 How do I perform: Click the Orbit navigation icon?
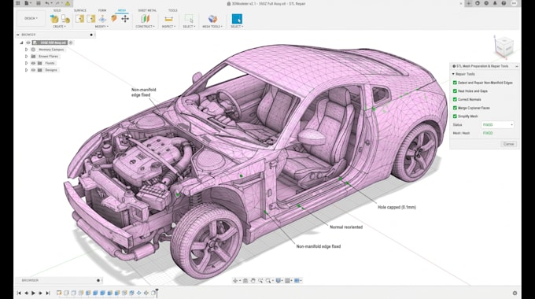(x=235, y=281)
